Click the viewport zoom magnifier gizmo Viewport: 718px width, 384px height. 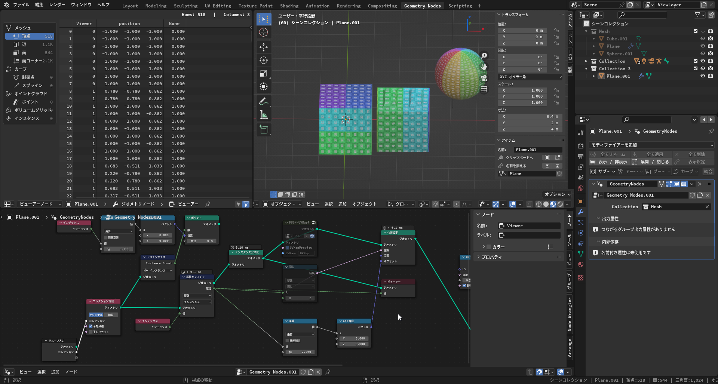[484, 55]
